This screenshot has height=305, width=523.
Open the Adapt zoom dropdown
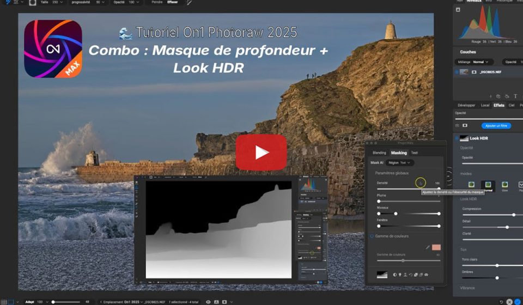37,302
